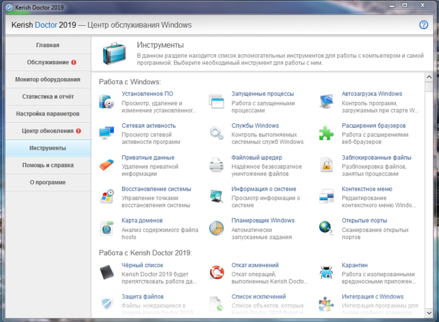Click the Файловый шредер shredder icon
Image resolution: width=439 pixels, height=322 pixels.
coord(217,165)
